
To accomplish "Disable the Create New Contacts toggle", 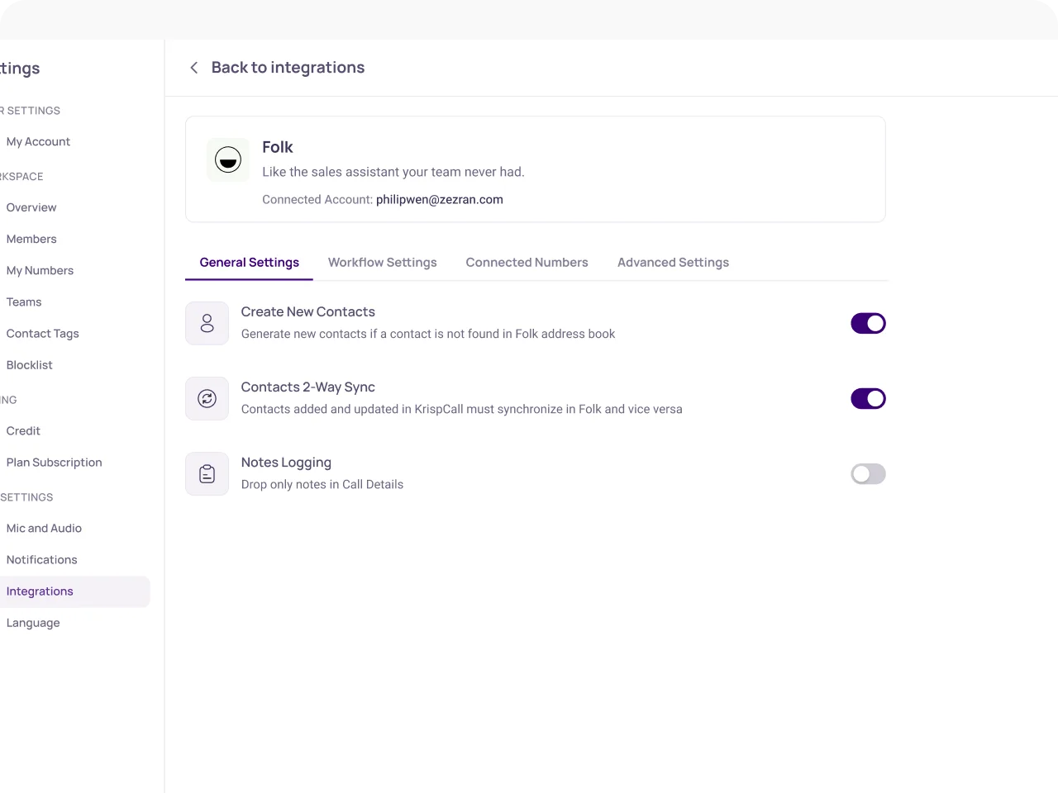I will tap(868, 323).
